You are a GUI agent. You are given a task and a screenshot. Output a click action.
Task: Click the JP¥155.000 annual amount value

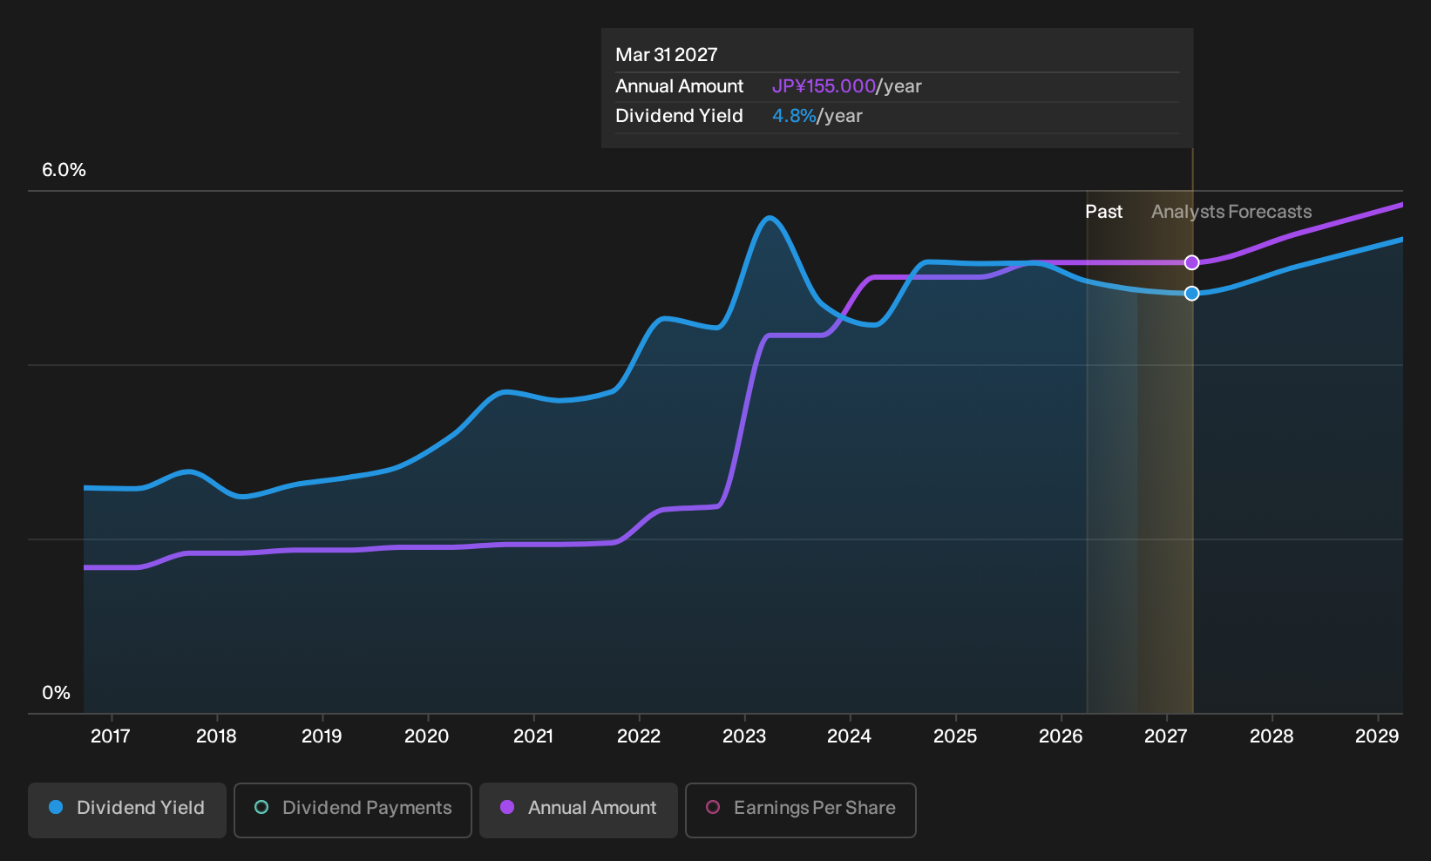[x=824, y=86]
